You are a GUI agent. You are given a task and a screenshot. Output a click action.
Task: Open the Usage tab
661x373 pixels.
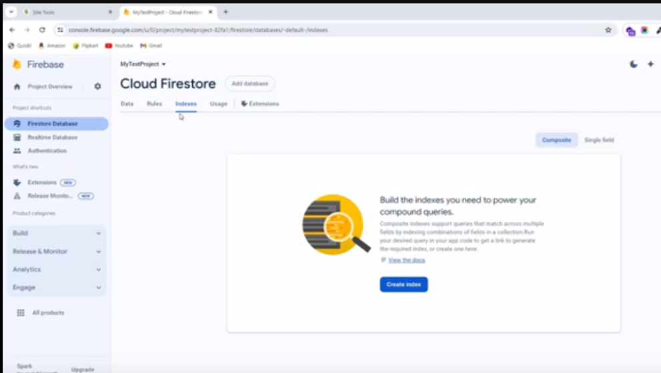218,104
